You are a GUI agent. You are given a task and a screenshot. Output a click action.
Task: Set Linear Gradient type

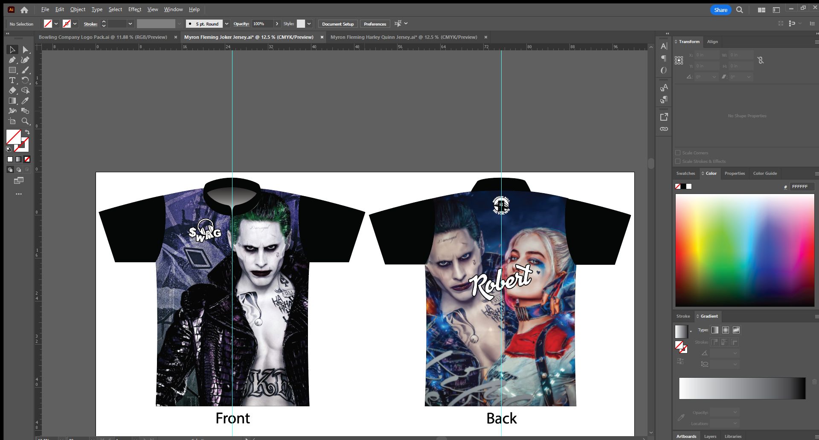pos(715,330)
